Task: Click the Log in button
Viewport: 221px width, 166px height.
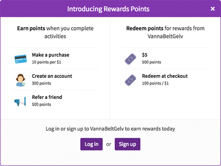Action: click(x=91, y=144)
